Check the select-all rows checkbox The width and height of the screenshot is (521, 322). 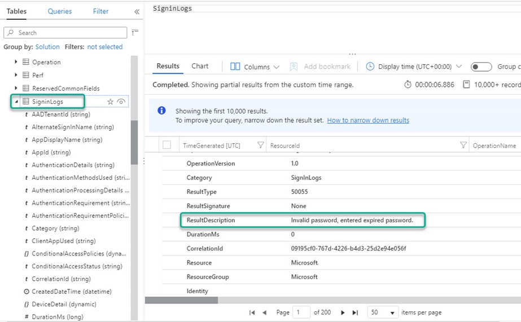click(x=167, y=145)
